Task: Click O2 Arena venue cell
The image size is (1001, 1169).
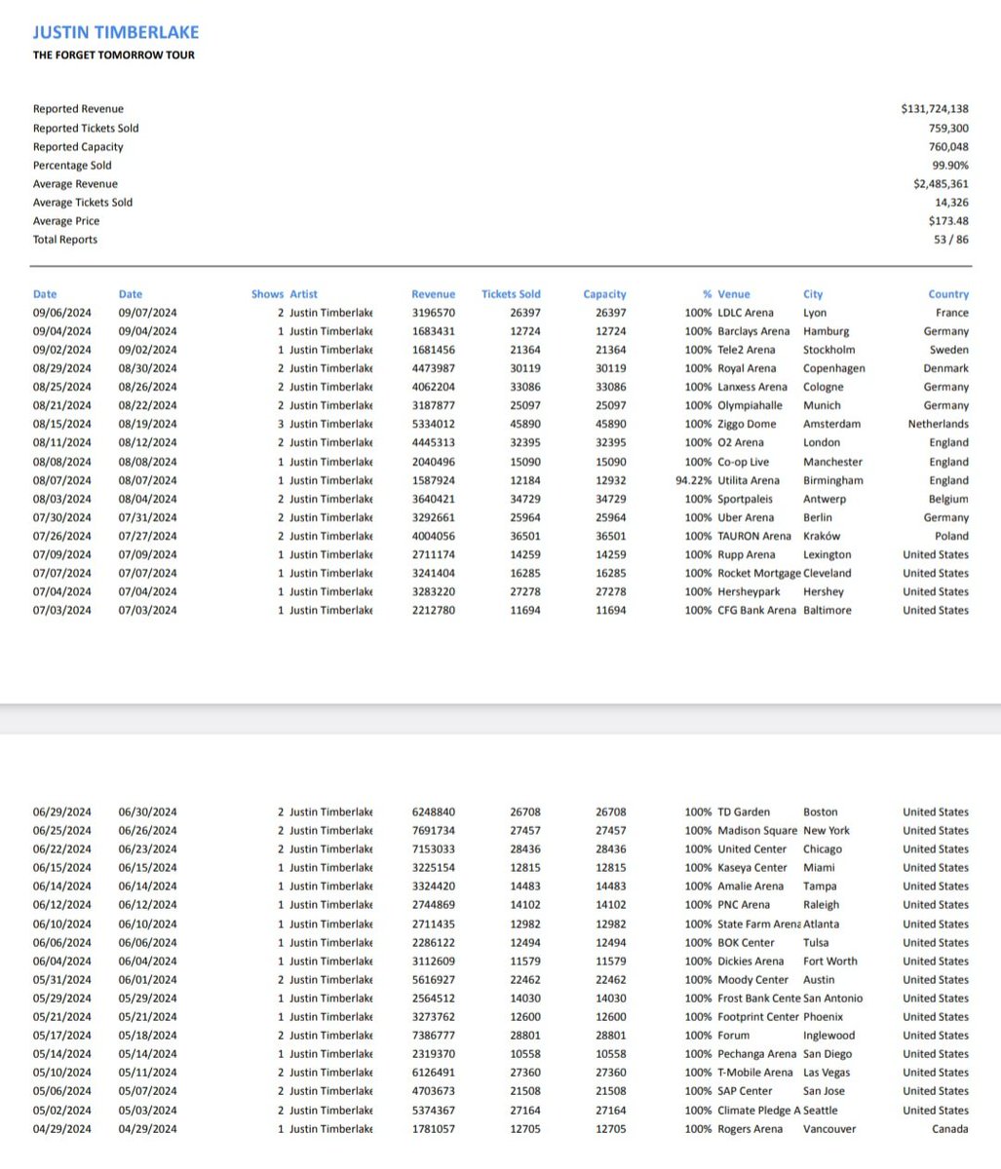Action: point(741,443)
